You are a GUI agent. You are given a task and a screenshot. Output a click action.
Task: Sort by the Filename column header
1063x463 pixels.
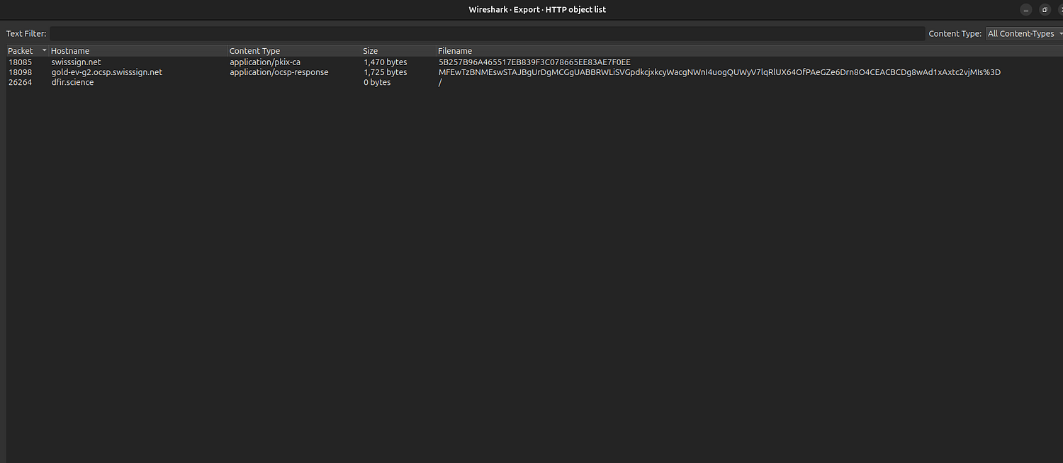455,51
